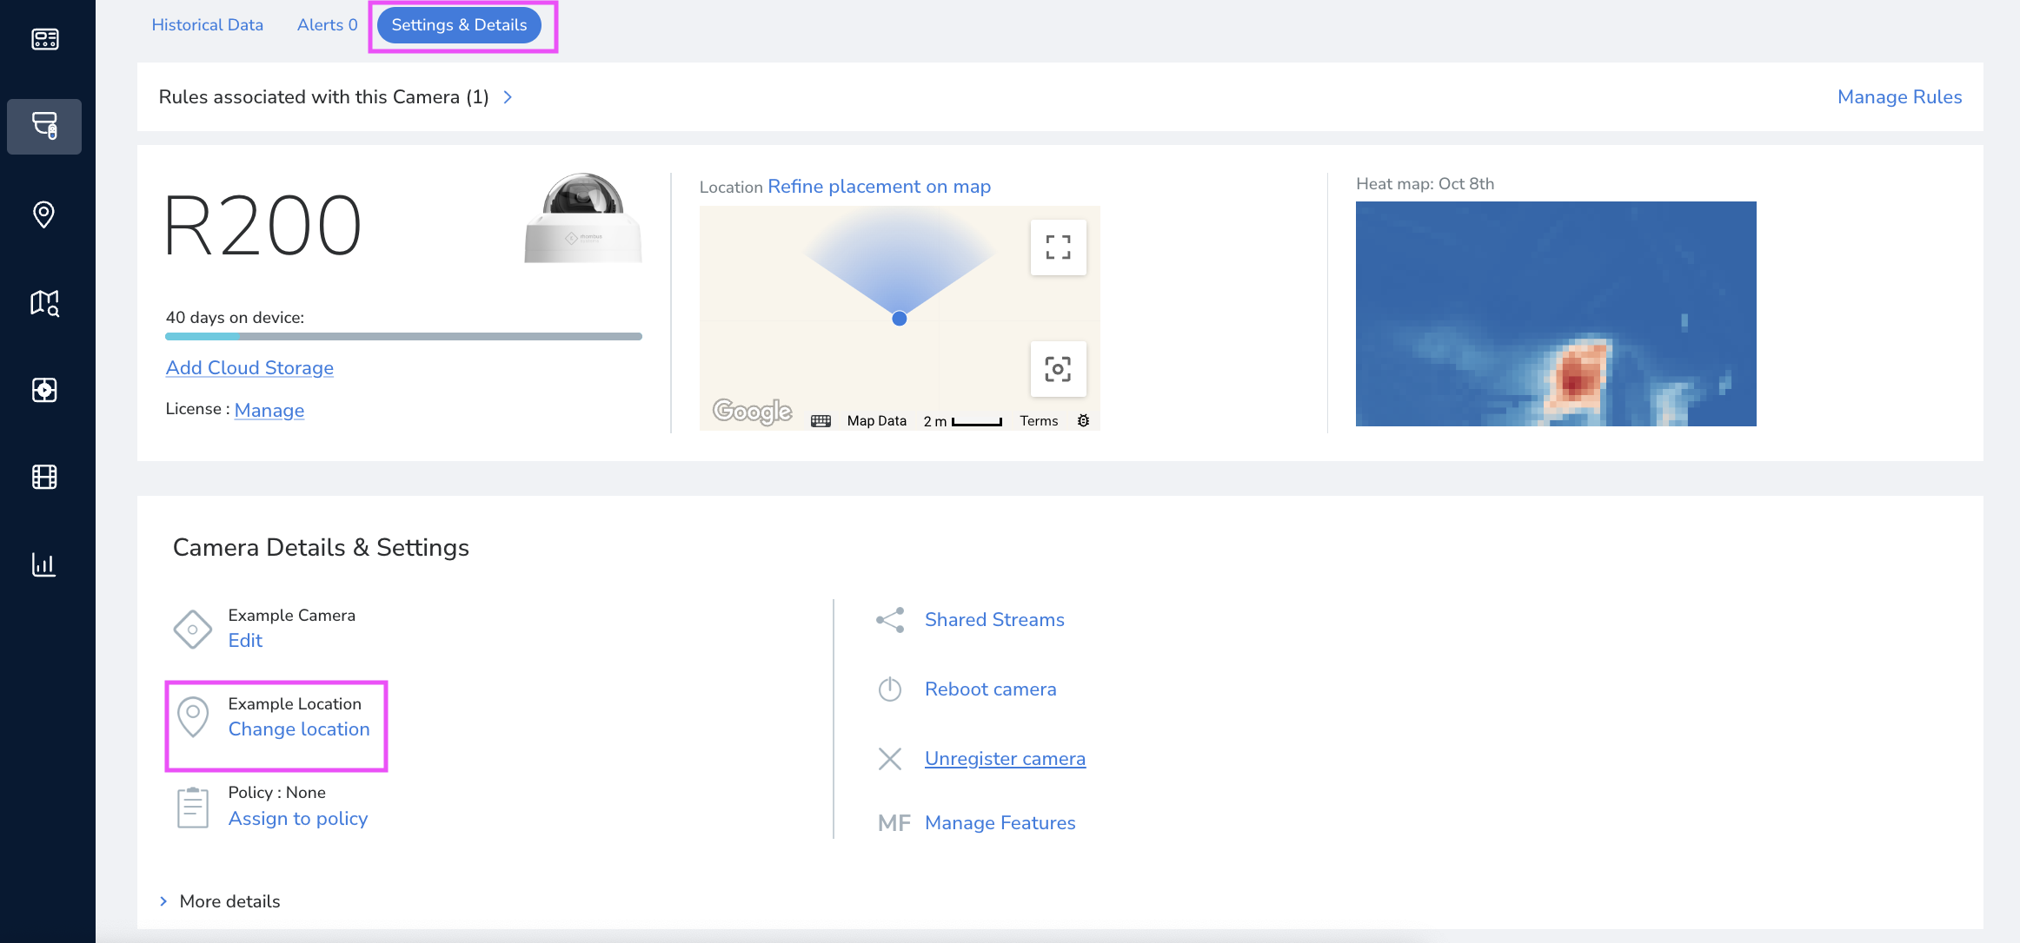The image size is (2020, 943).
Task: Open the Settings & Details tab
Action: click(x=460, y=25)
